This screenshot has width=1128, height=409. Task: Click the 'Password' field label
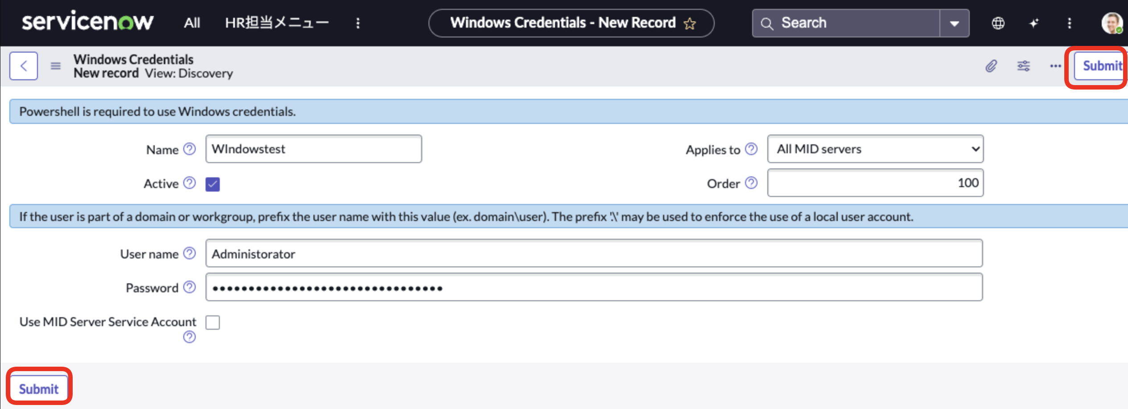click(152, 288)
